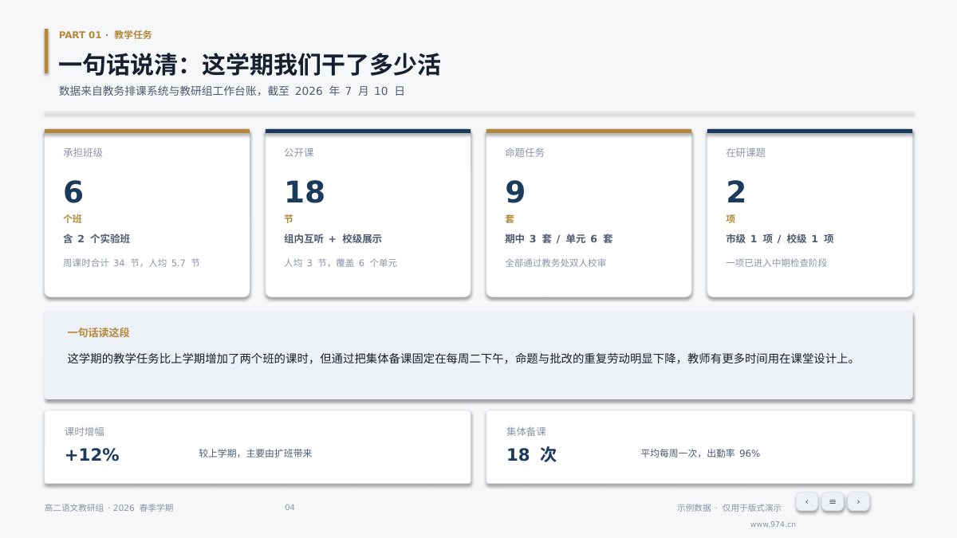The width and height of the screenshot is (957, 538).
Task: Select the paragraph beginning '这学期的教学任务比上学期'
Action: click(463, 359)
